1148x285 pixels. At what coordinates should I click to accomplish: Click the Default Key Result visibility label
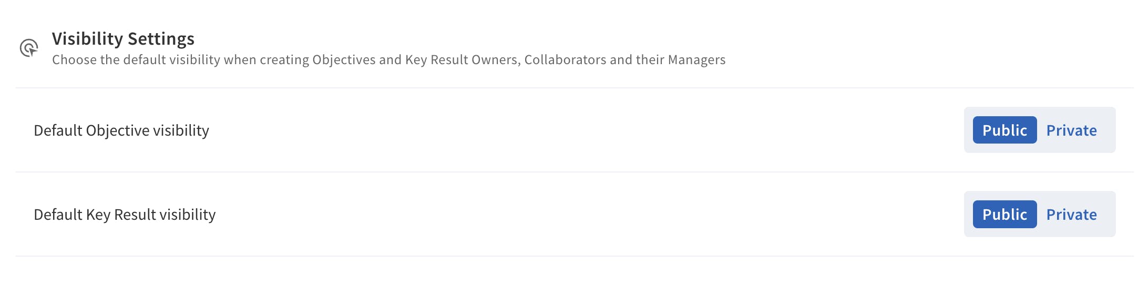(125, 215)
